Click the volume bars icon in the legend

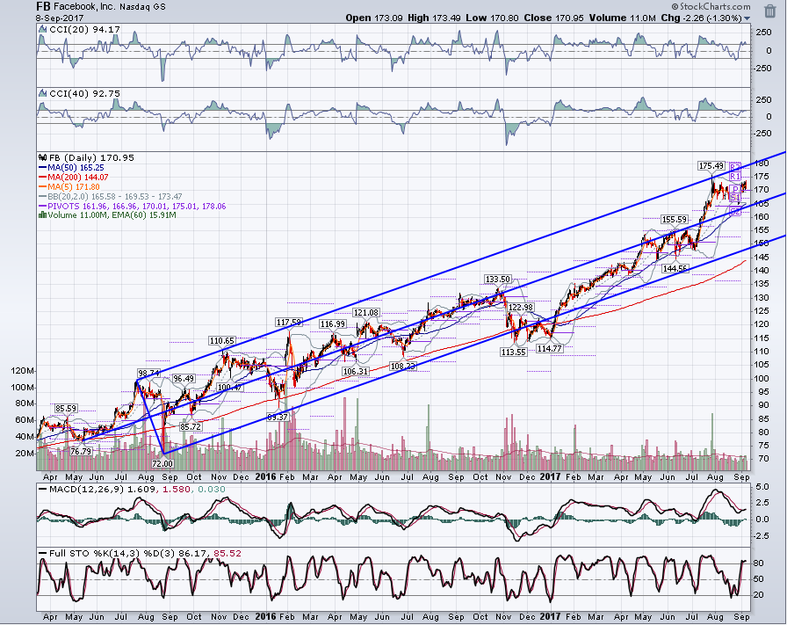tap(43, 215)
